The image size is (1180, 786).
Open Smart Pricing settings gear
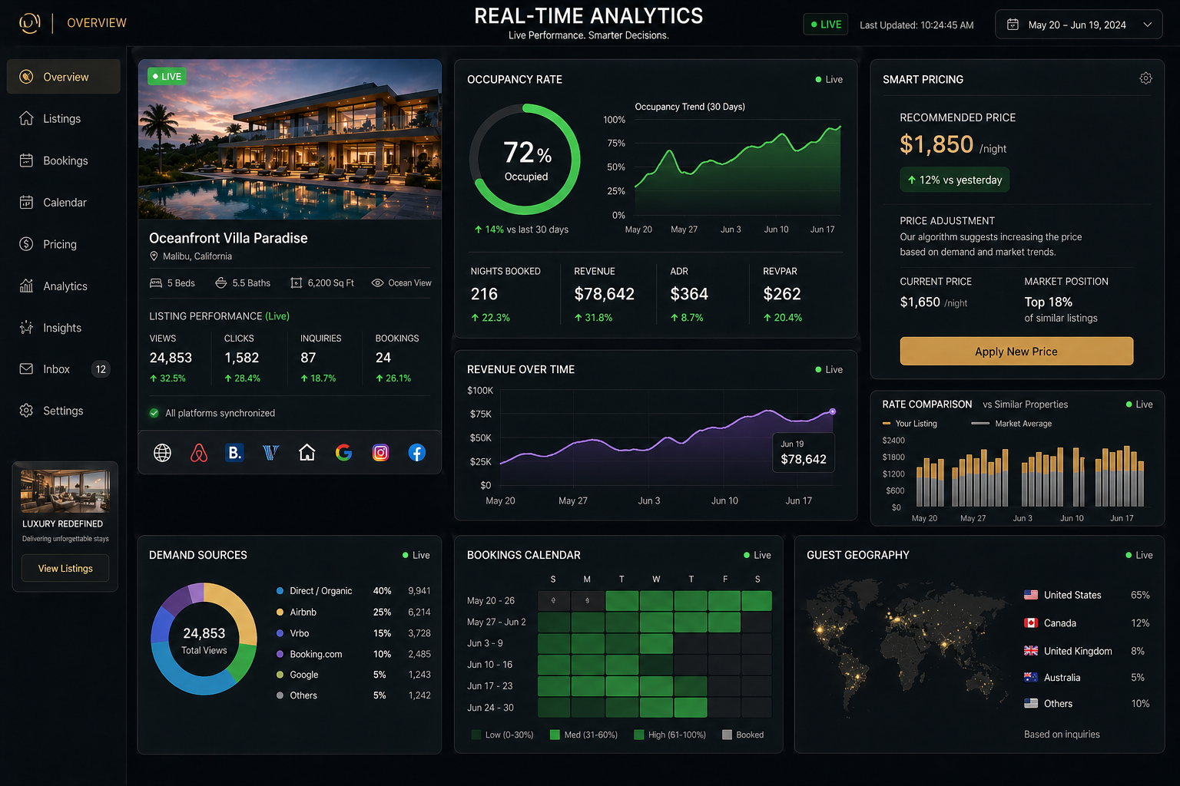1145,78
